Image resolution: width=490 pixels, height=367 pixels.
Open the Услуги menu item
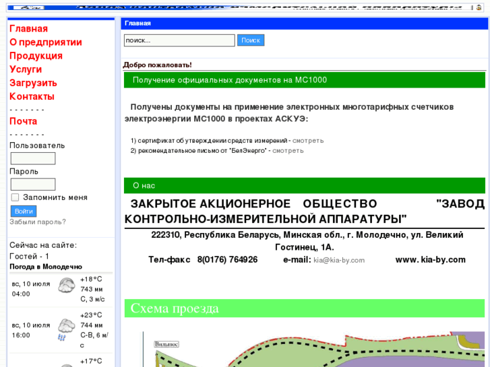tap(26, 69)
